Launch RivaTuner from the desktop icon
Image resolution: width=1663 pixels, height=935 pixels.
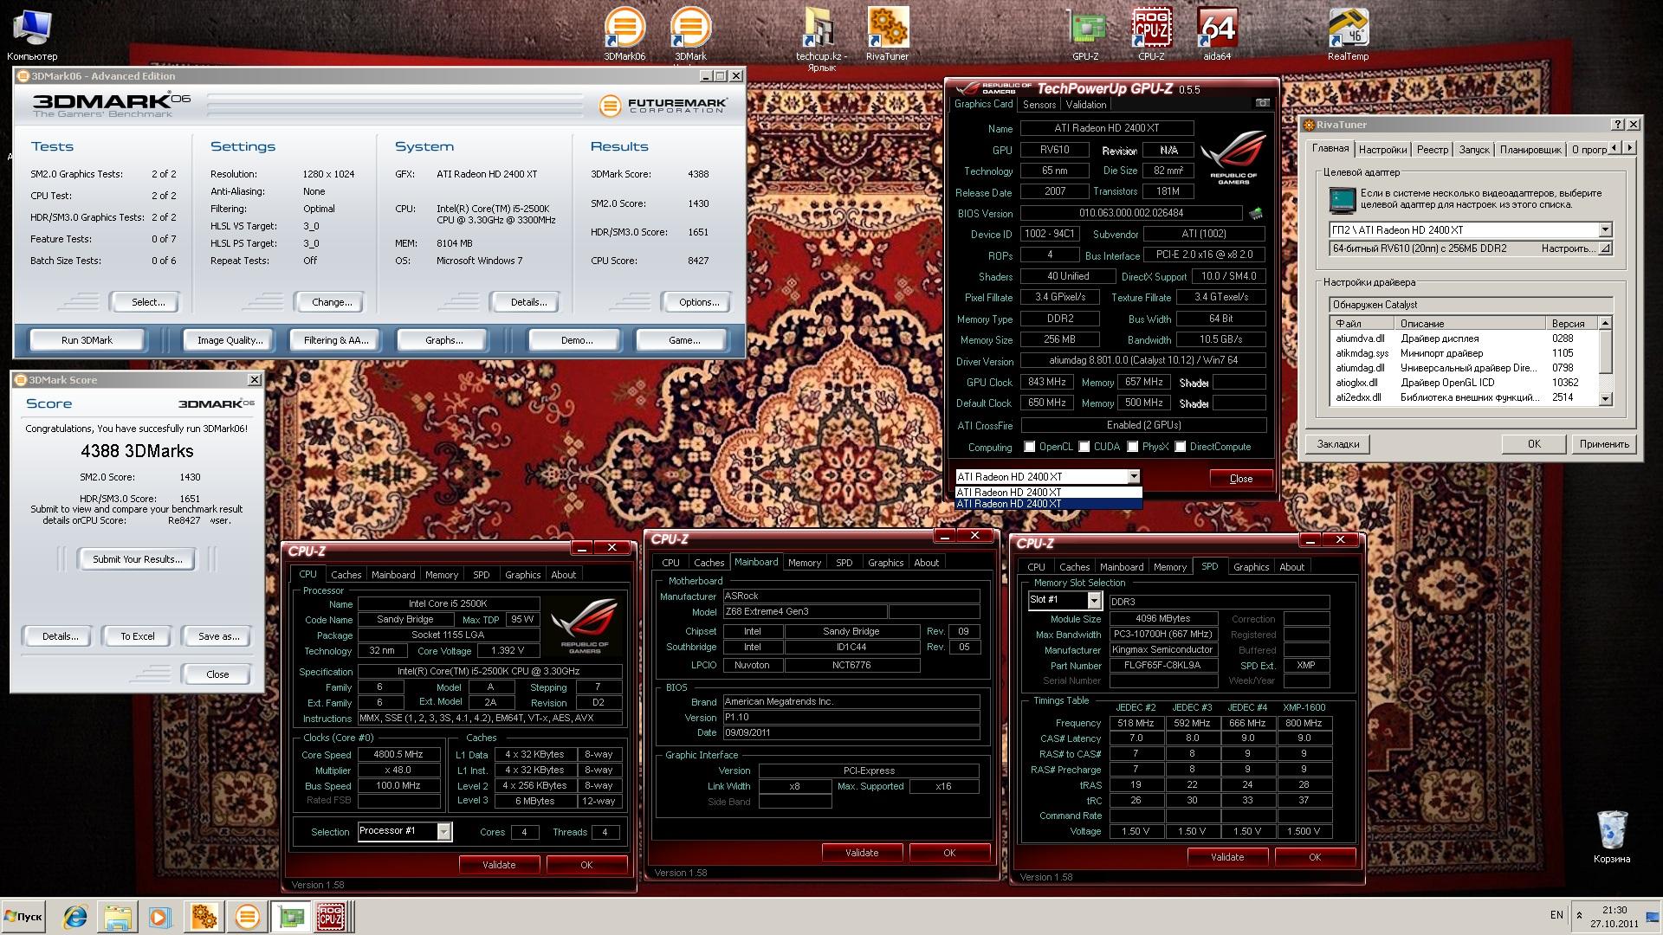click(x=887, y=33)
